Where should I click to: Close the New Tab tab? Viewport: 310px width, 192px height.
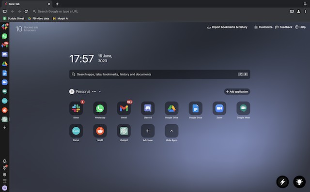click(x=49, y=4)
